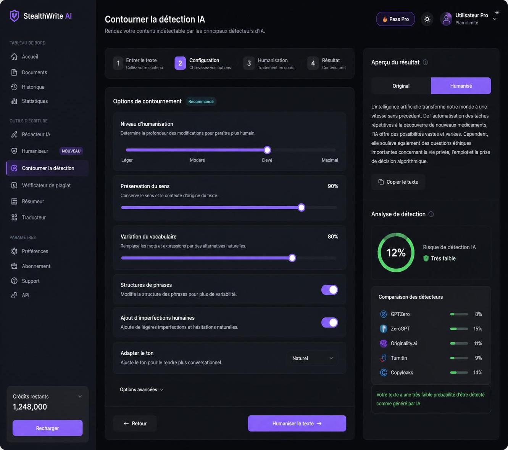Expand the Crédits restants chevron
Screen dimensions: 508x450
80,396
